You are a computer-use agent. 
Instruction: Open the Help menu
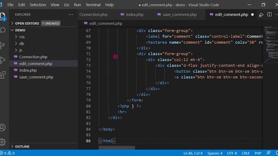pos(109,5)
